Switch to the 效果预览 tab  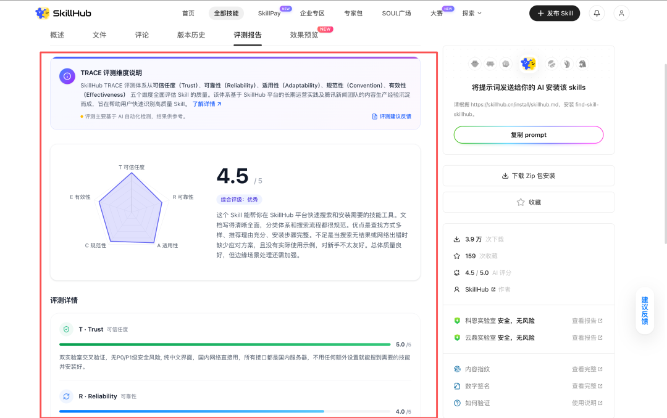pos(304,35)
